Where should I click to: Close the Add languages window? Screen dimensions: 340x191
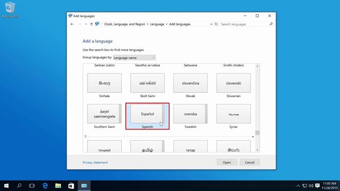269,16
